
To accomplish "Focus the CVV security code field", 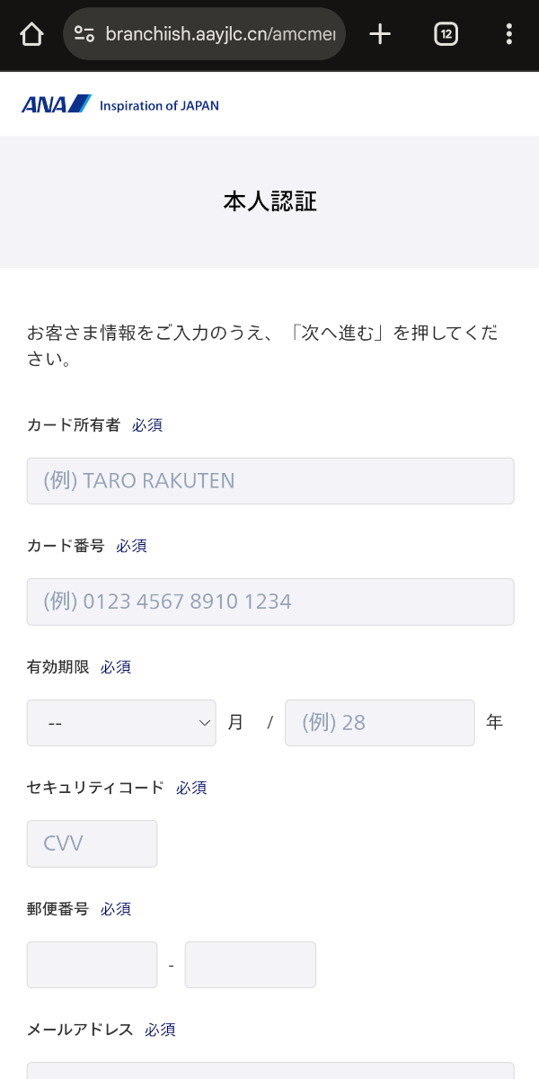I will coord(92,843).
